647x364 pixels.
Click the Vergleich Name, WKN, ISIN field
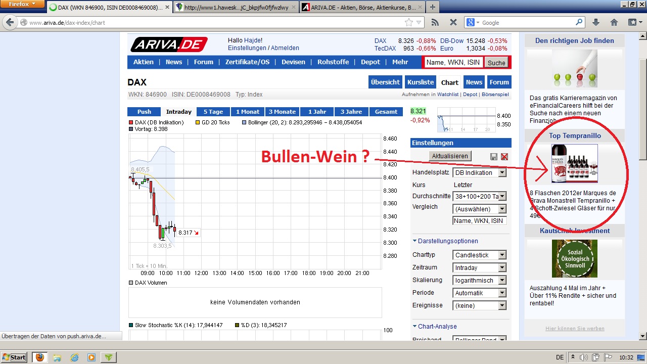coord(479,220)
